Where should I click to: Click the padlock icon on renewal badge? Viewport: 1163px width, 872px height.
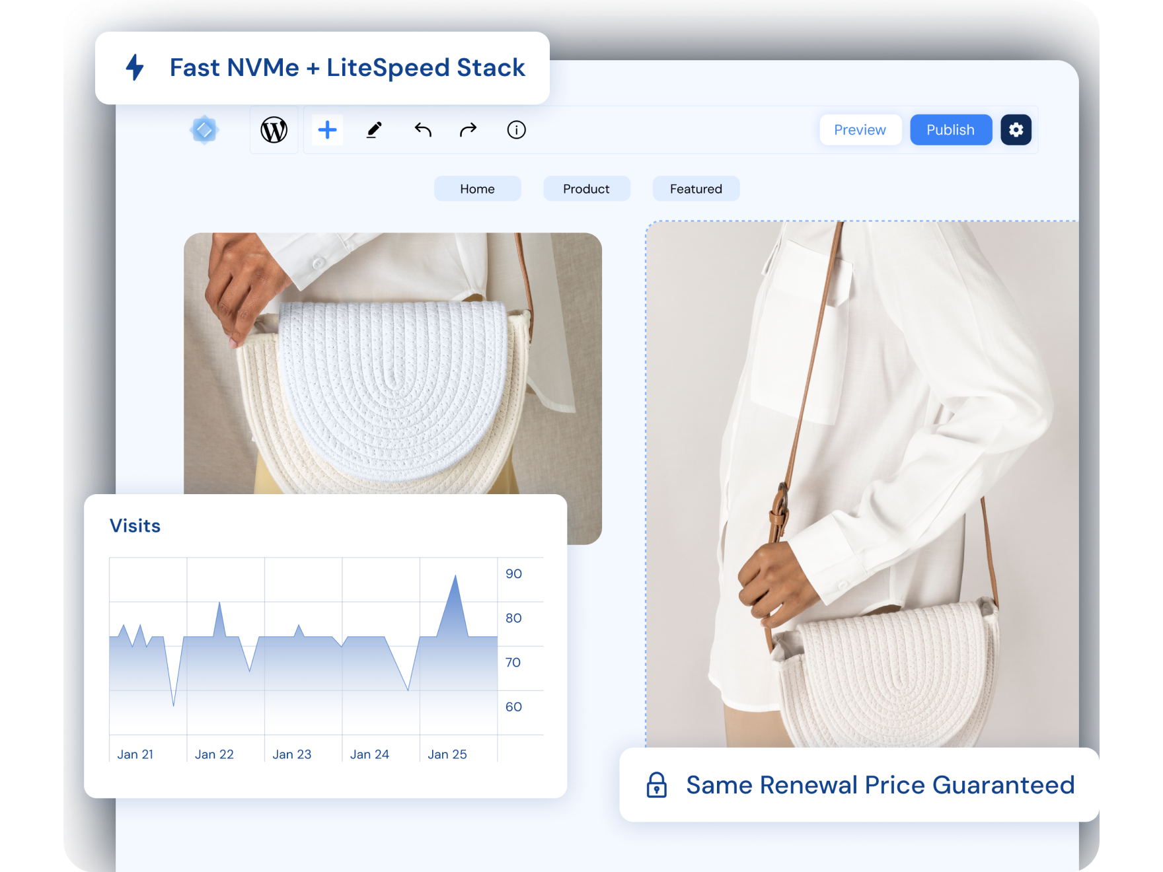pyautogui.click(x=657, y=785)
